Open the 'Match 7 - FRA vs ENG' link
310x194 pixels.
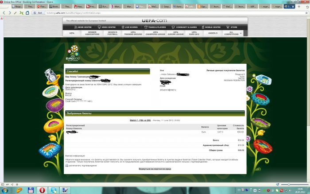(140, 120)
